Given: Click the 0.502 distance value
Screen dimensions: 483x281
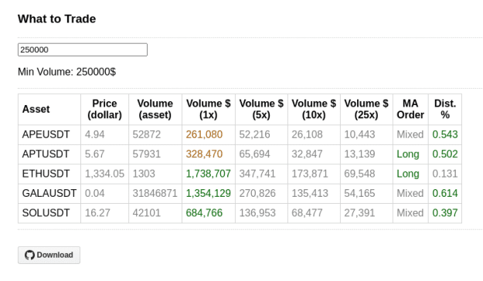Looking at the screenshot, I should (445, 154).
